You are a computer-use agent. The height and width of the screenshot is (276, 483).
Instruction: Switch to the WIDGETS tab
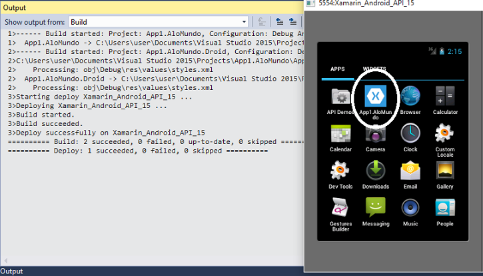[374, 69]
